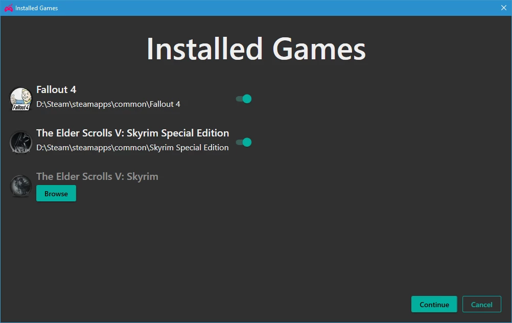Cancel the installed games dialog

point(482,305)
